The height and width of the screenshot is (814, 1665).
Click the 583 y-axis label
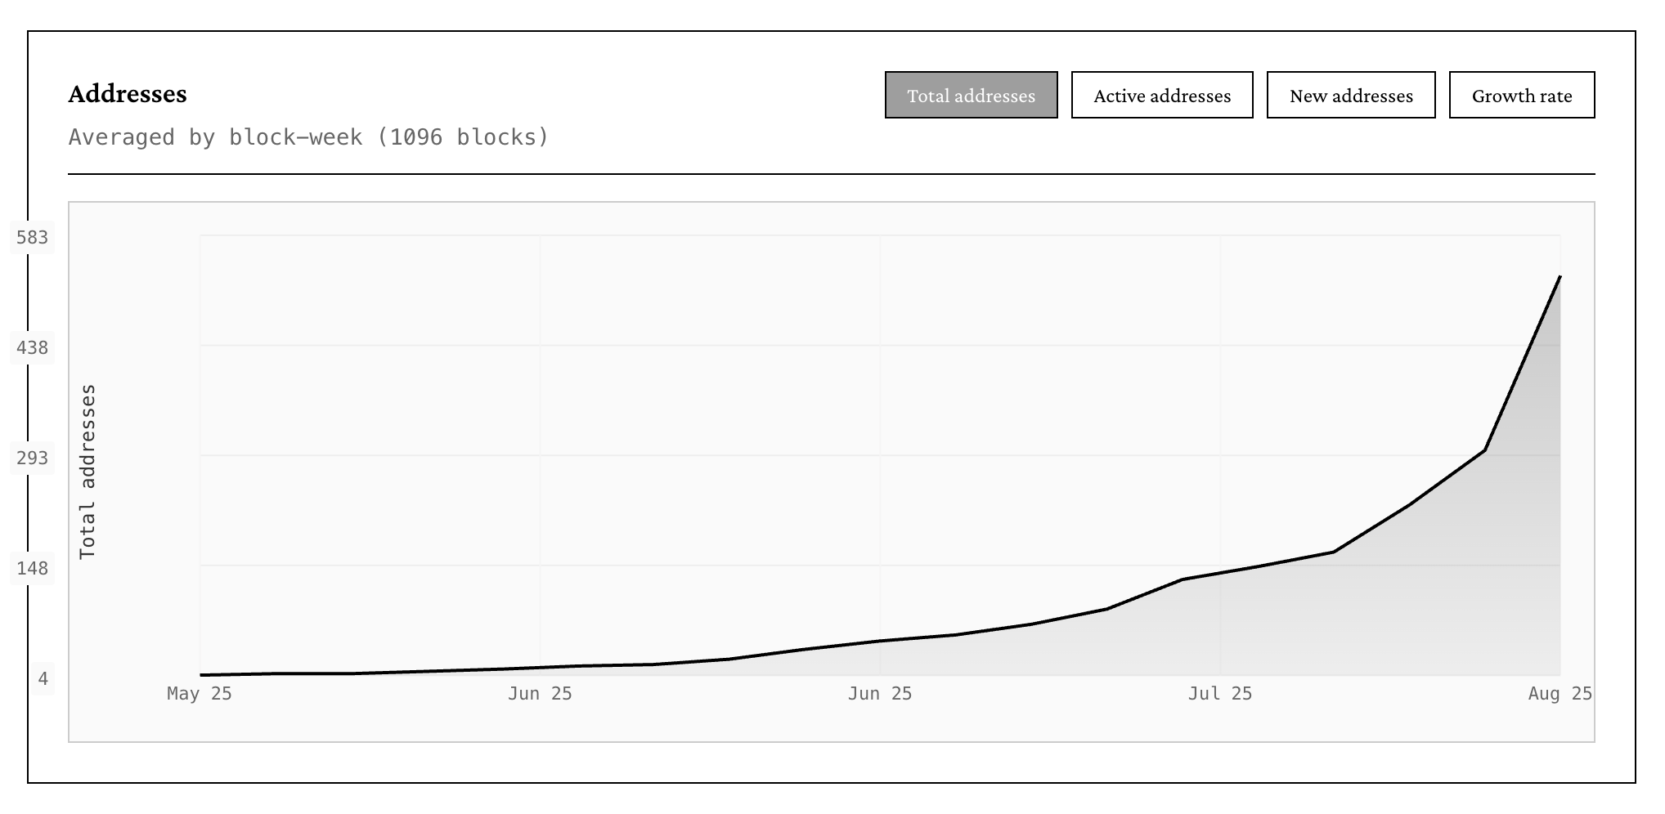tap(33, 238)
